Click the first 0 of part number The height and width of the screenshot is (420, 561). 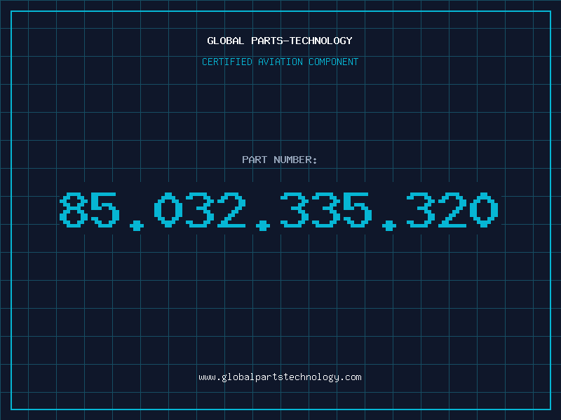click(x=168, y=210)
